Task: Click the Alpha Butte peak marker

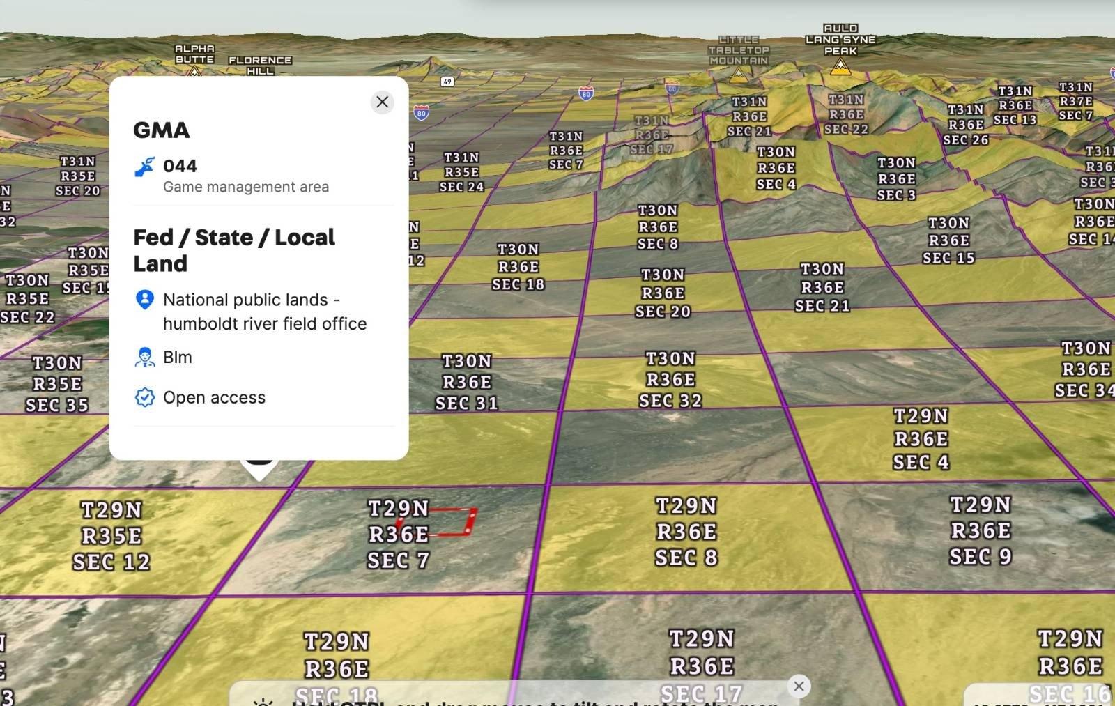Action: pyautogui.click(x=194, y=70)
